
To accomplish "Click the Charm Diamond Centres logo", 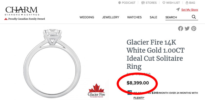I will click(22, 11).
